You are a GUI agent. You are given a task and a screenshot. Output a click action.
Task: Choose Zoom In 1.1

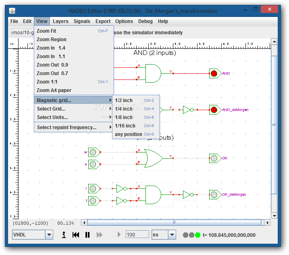coord(74,56)
